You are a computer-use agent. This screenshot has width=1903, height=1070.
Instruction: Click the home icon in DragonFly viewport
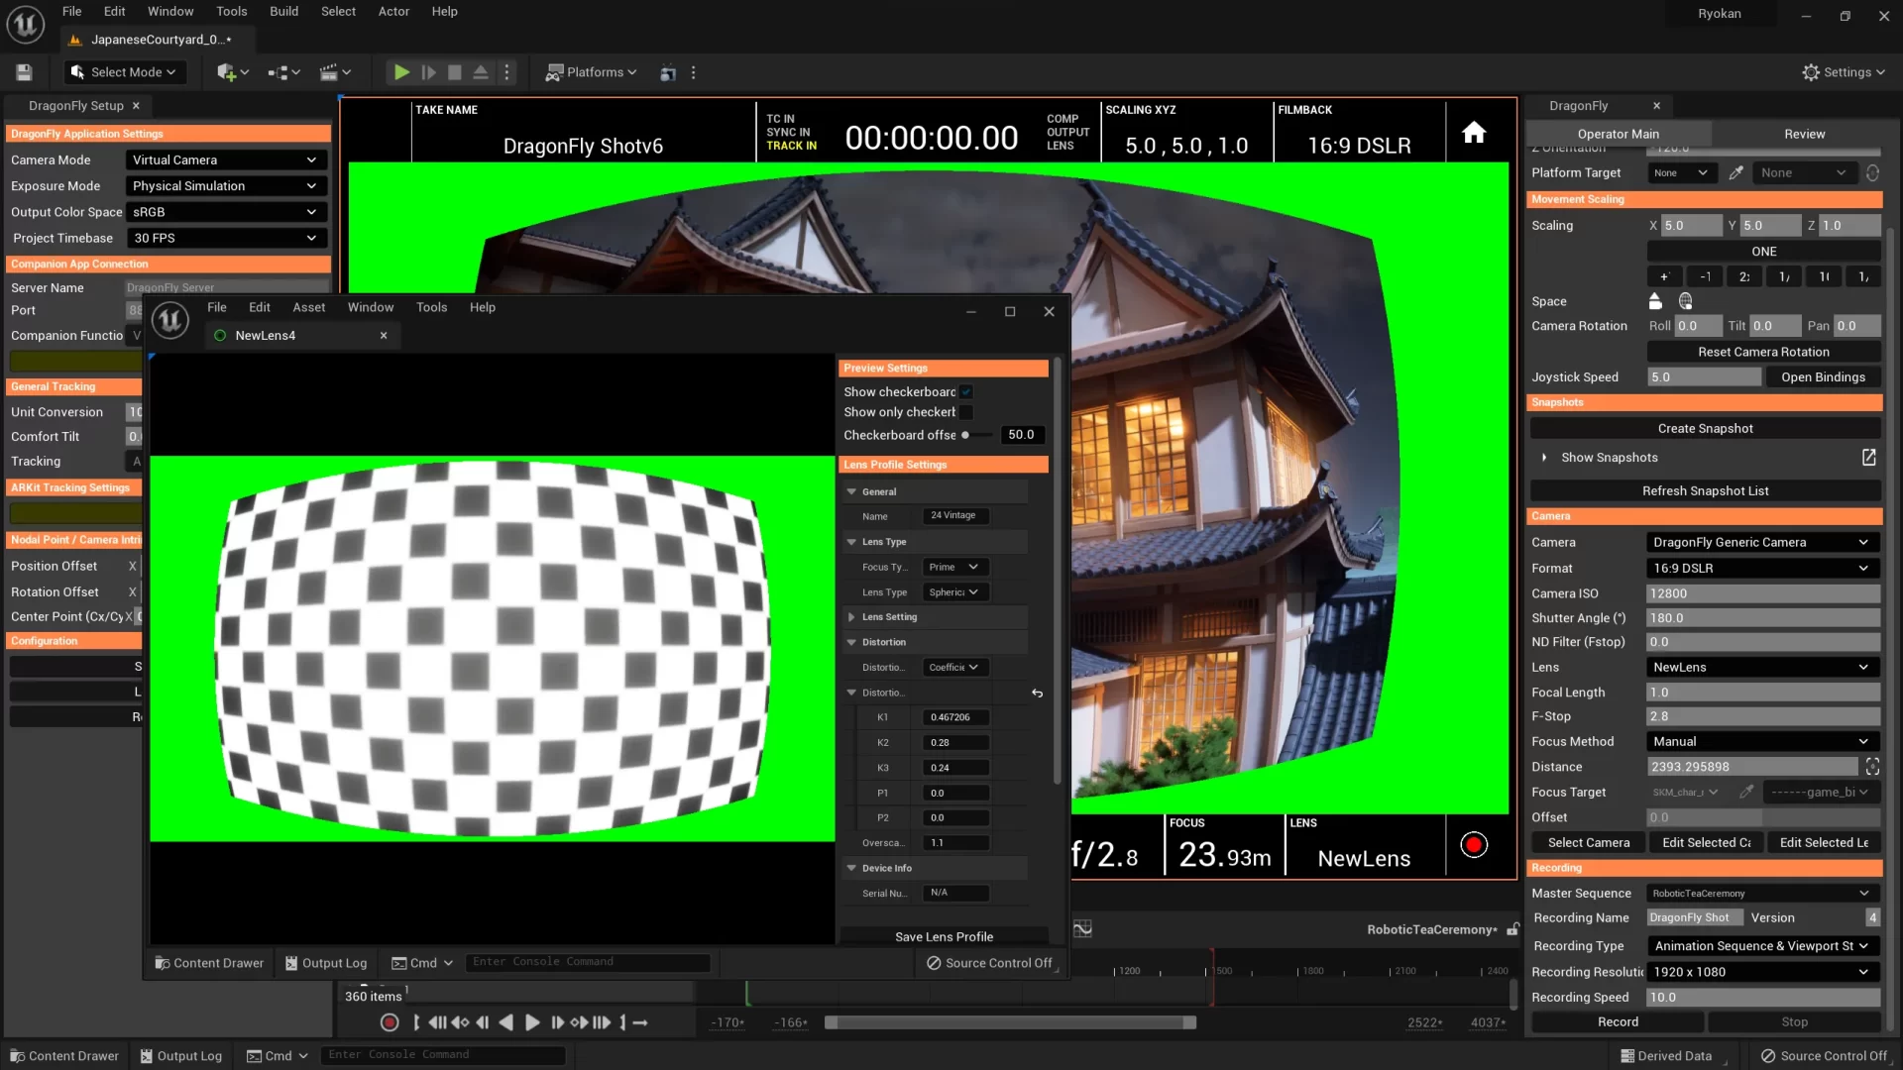tap(1474, 132)
